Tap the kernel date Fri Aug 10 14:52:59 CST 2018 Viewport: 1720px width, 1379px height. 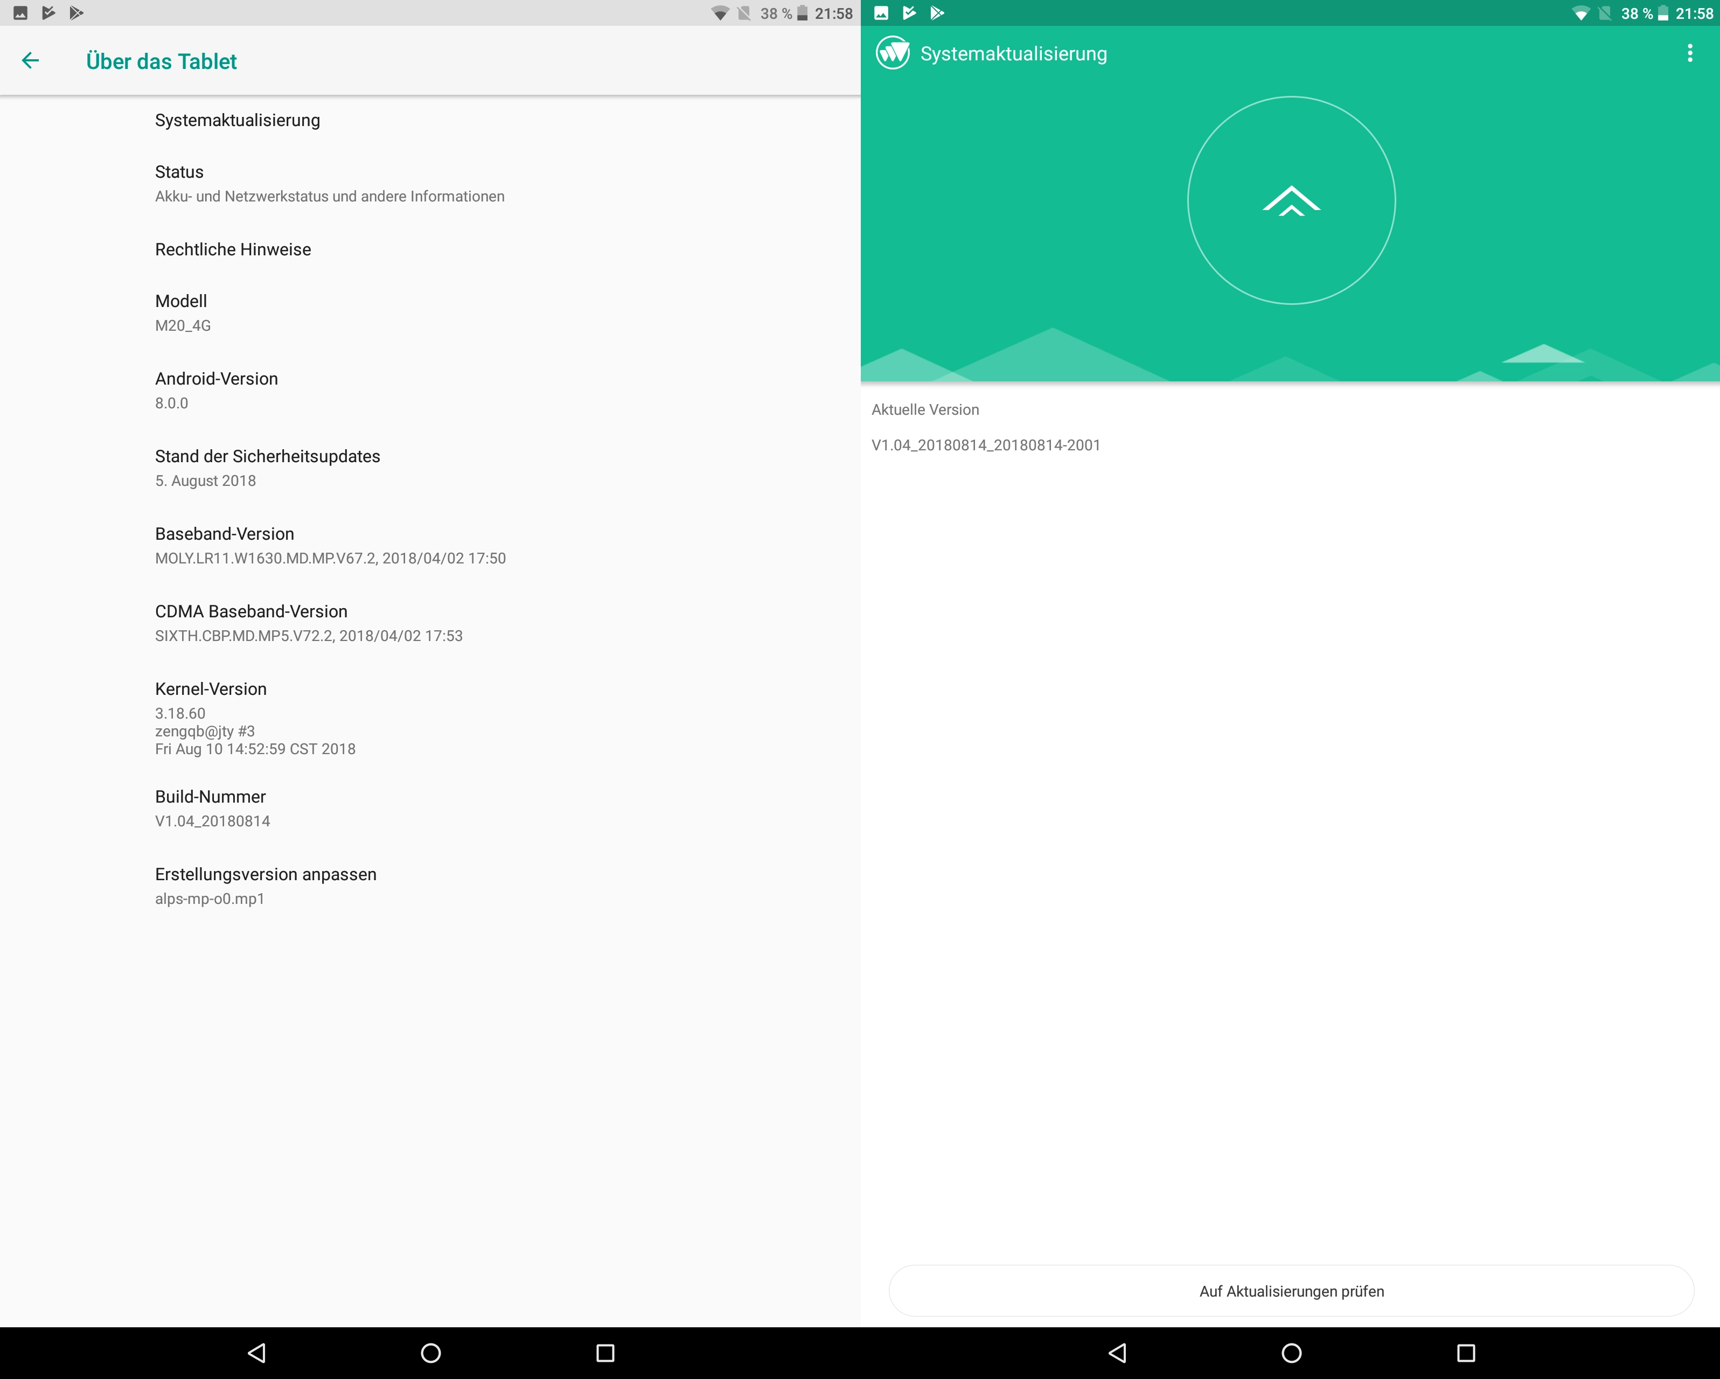(255, 749)
